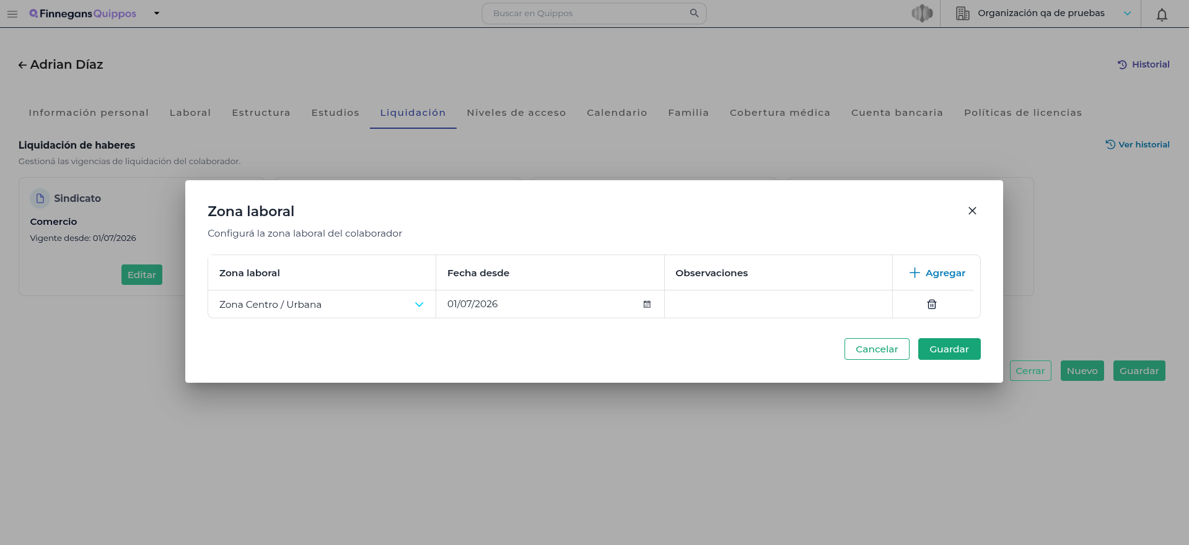The image size is (1189, 545).
Task: Click the Ver historial link
Action: click(x=1138, y=144)
